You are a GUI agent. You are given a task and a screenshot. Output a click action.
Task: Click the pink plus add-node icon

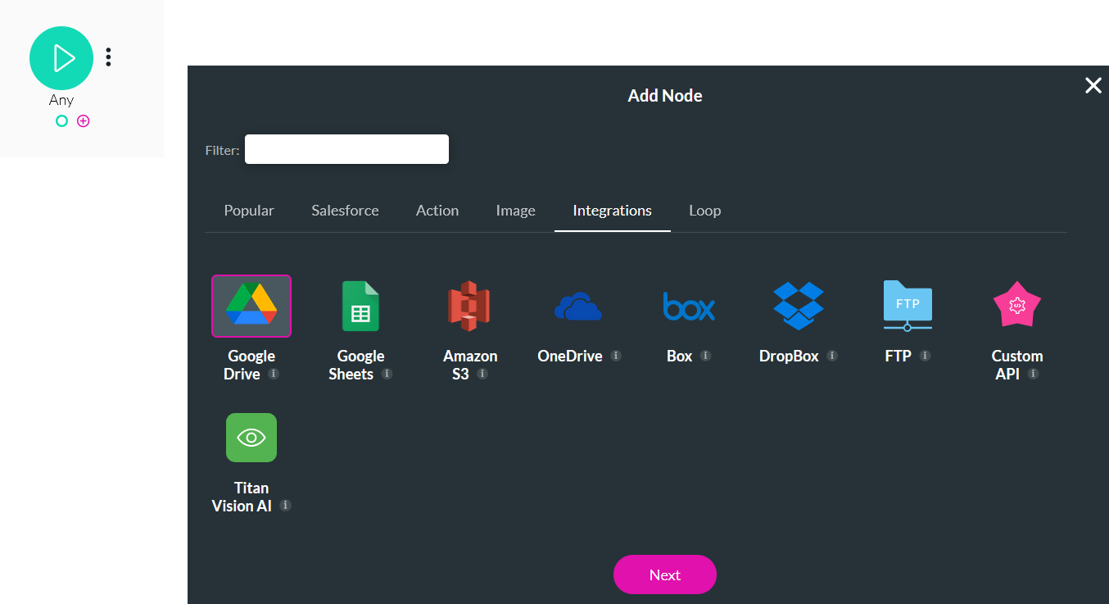pyautogui.click(x=84, y=121)
